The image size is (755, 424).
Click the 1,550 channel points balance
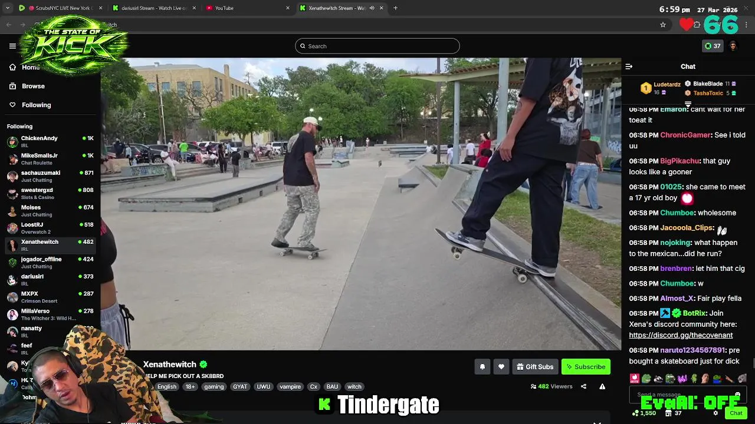[x=644, y=413]
